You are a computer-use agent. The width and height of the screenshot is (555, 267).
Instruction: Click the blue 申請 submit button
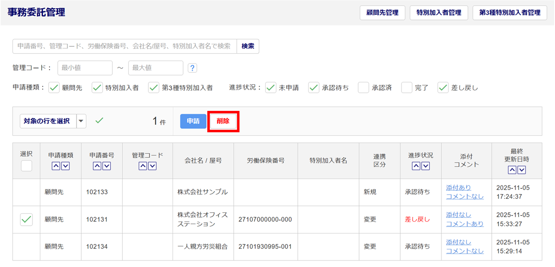coord(193,121)
